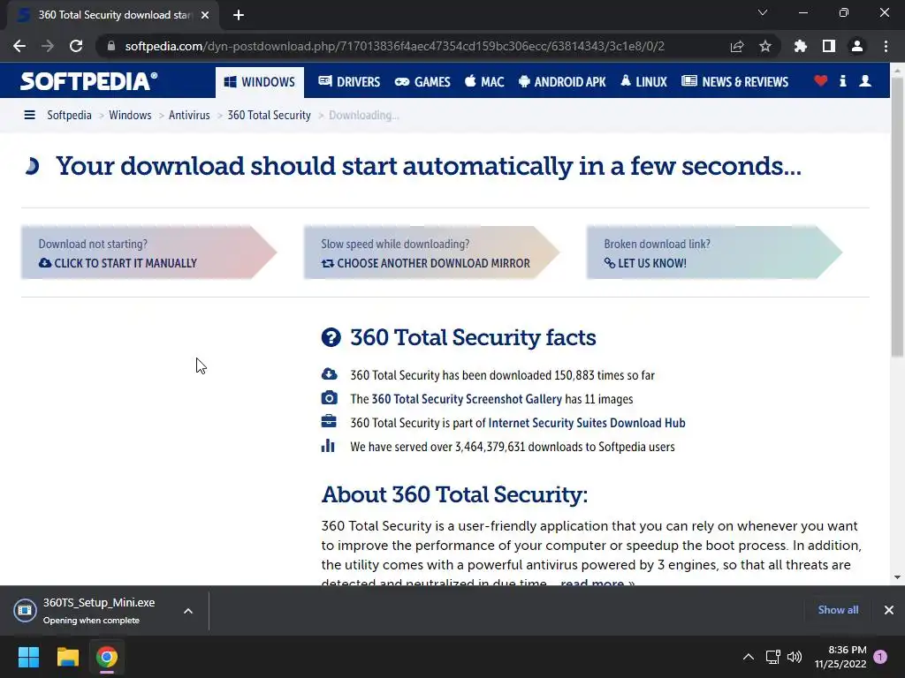The width and height of the screenshot is (905, 678).
Task: Share this page via address bar icon
Action: [737, 46]
